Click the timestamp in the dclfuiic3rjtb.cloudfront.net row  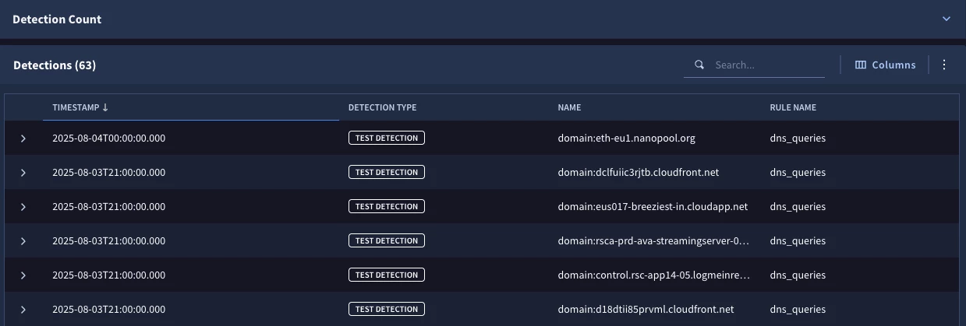click(x=108, y=173)
